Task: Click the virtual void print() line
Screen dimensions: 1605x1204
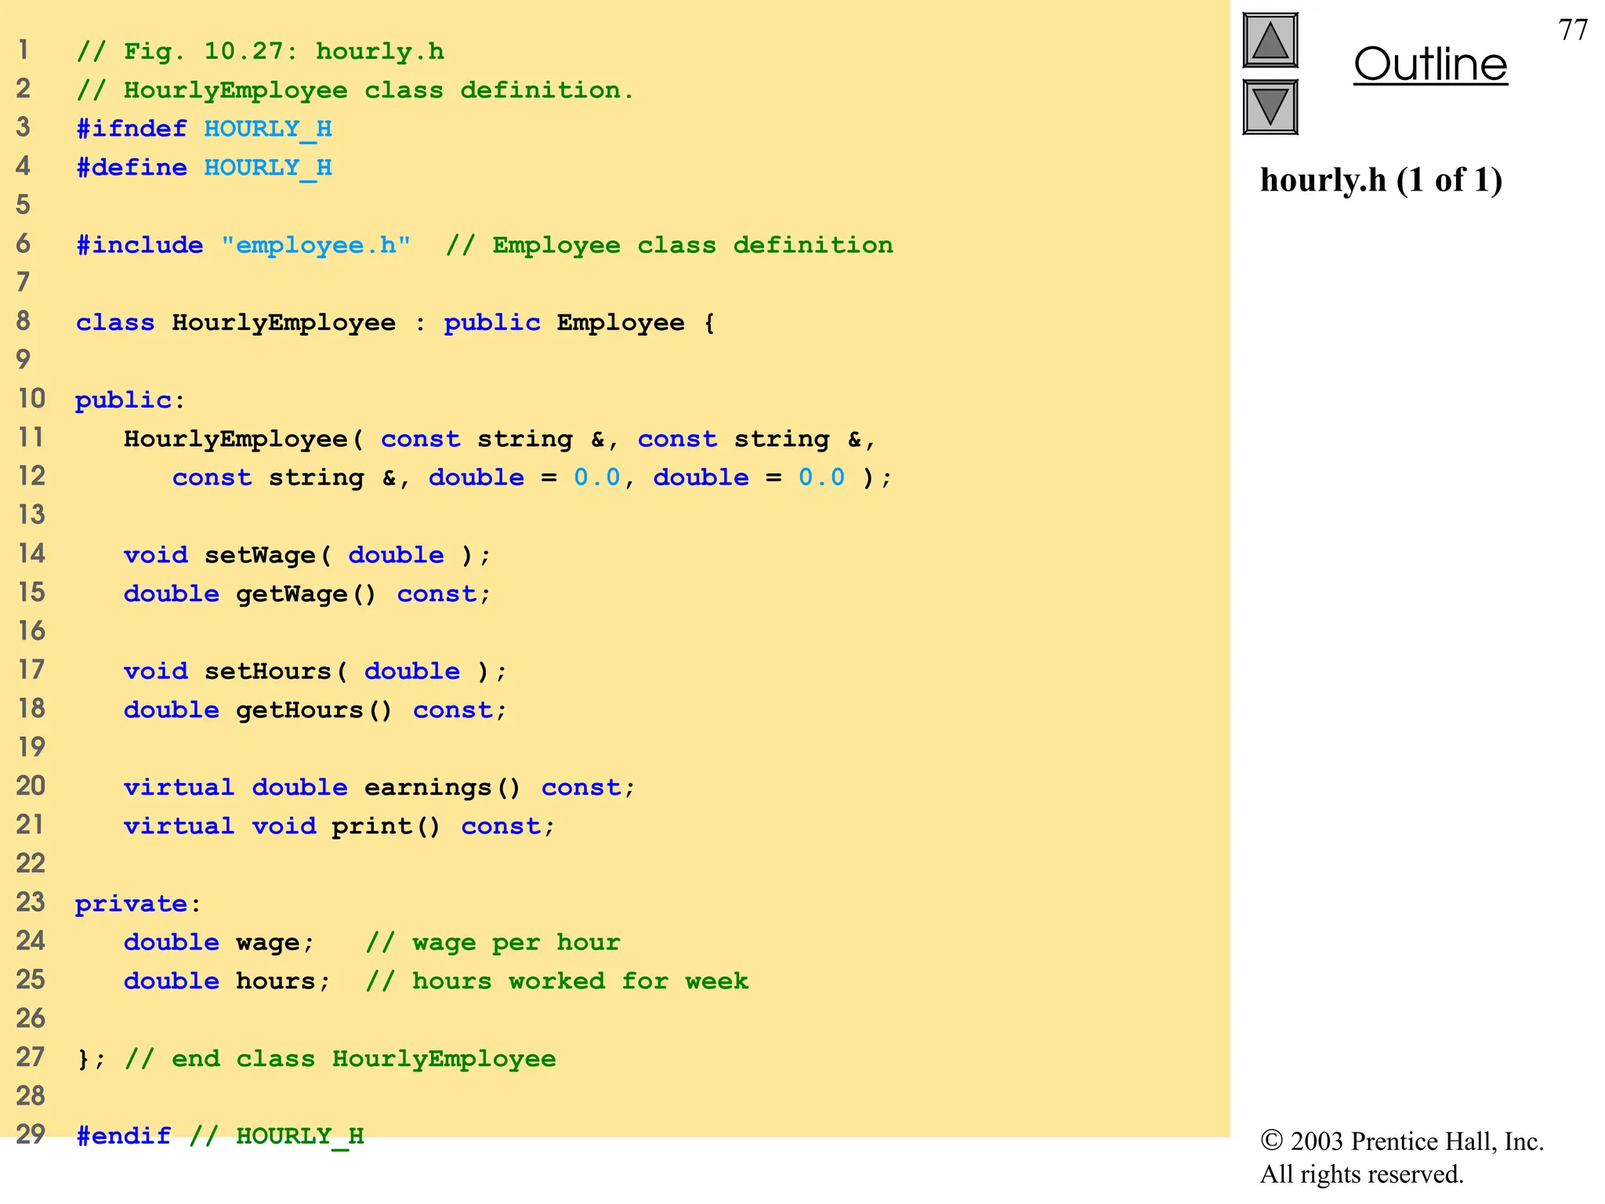Action: 339,826
